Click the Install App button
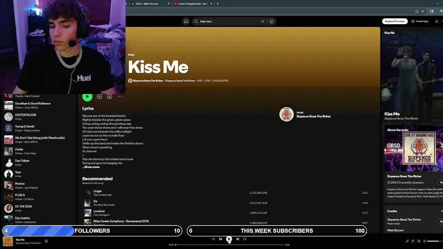443x249 pixels. (x=420, y=21)
